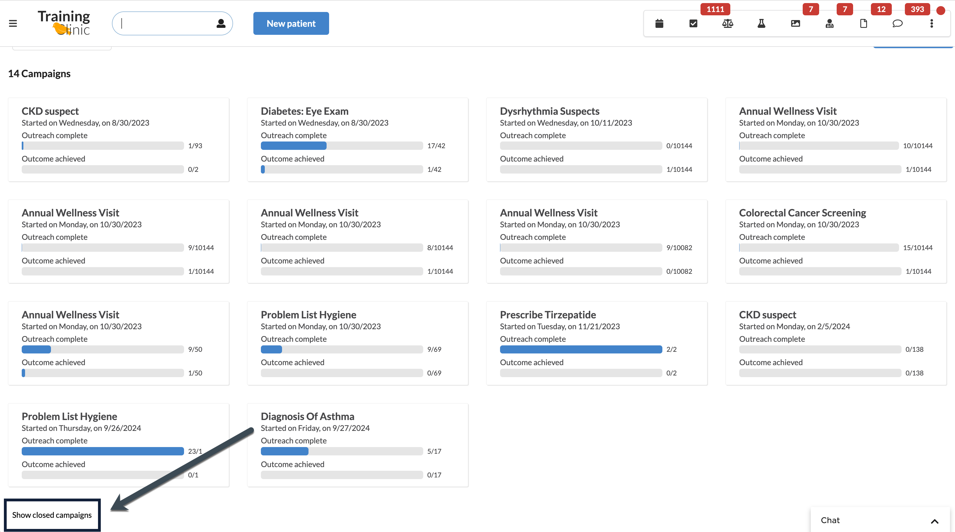Click the New patient button

(x=291, y=23)
